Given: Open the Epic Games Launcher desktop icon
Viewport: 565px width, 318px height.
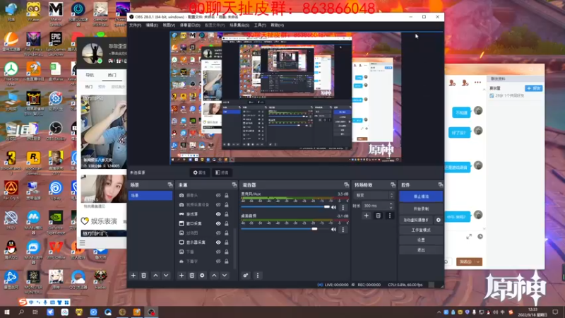Looking at the screenshot, I should (x=56, y=43).
